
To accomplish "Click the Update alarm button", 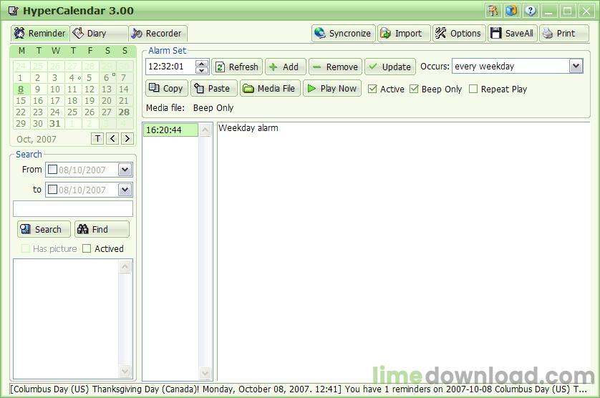I will [x=390, y=67].
